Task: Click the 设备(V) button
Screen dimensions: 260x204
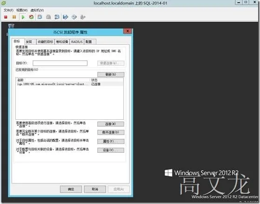Action: 110,150
